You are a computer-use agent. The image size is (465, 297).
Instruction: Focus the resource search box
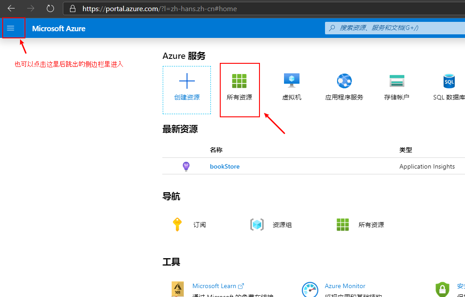[x=395, y=28]
